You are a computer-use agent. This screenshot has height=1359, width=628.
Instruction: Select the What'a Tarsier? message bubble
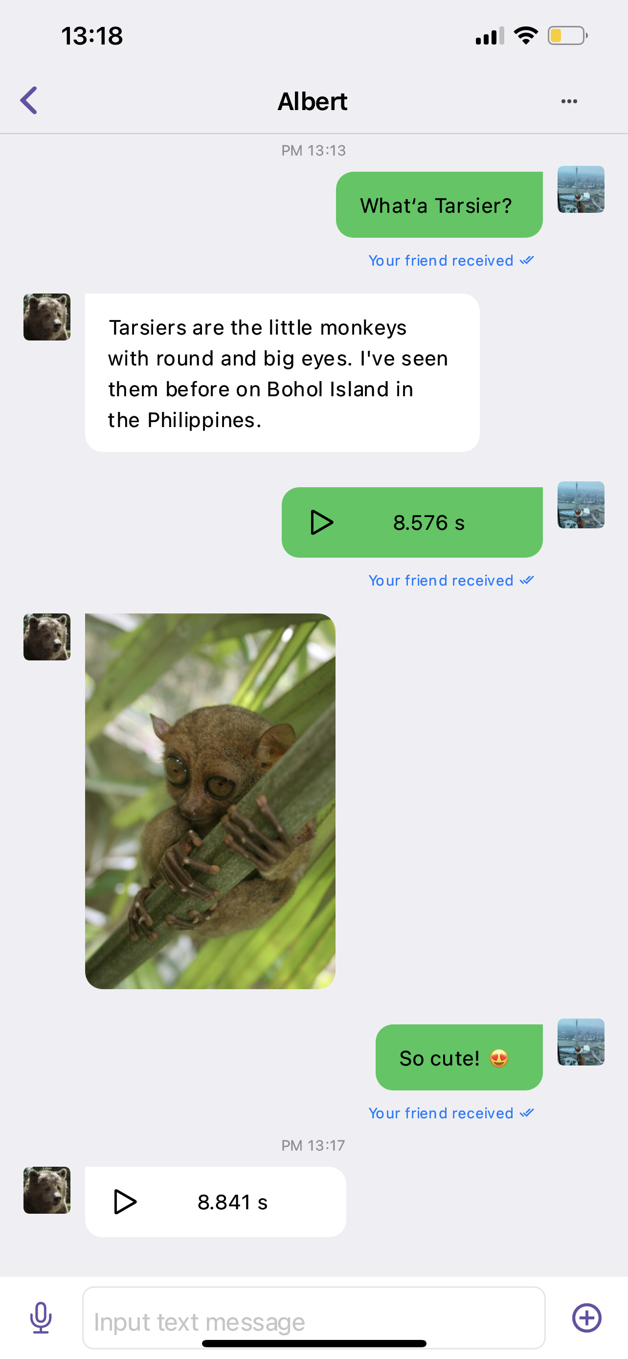point(439,204)
